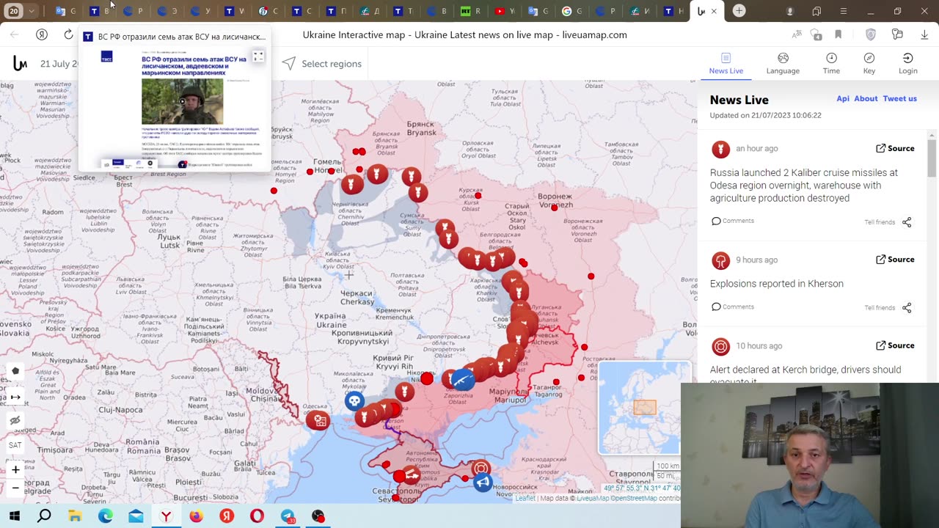Open Telegram from the taskbar

click(288, 516)
